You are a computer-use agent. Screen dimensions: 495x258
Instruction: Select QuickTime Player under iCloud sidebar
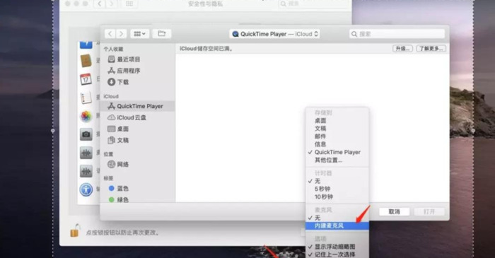(x=137, y=106)
